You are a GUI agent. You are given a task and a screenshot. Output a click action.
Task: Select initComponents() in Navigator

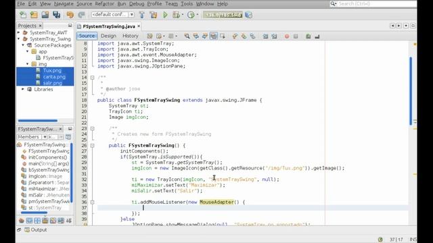pyautogui.click(x=47, y=157)
